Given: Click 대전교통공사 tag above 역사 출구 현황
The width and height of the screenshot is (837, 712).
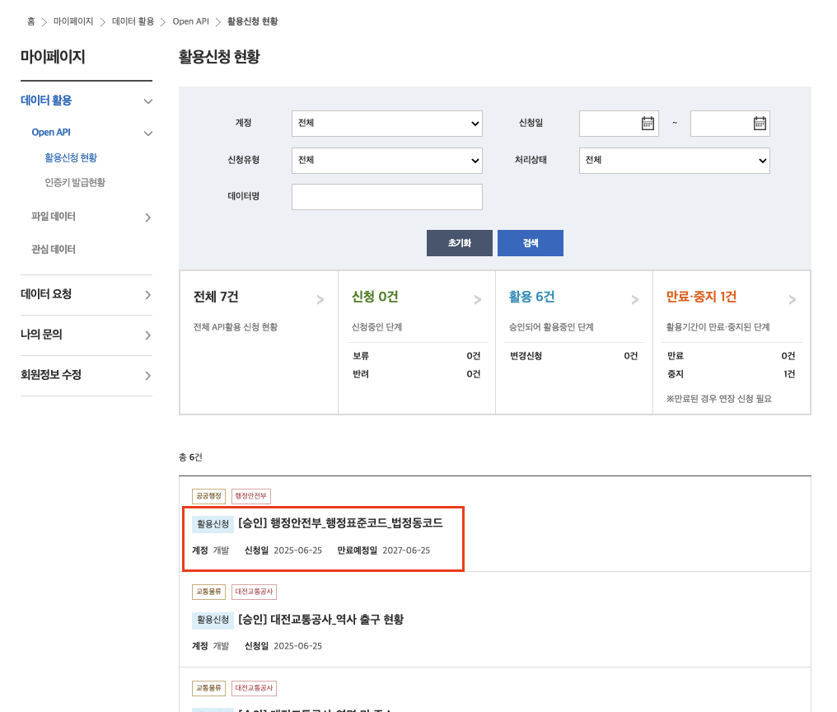Looking at the screenshot, I should [x=254, y=592].
